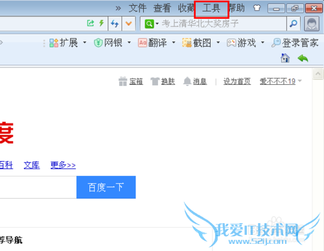Click the 截图 screenshot toolbar button
324x251 pixels.
point(197,43)
